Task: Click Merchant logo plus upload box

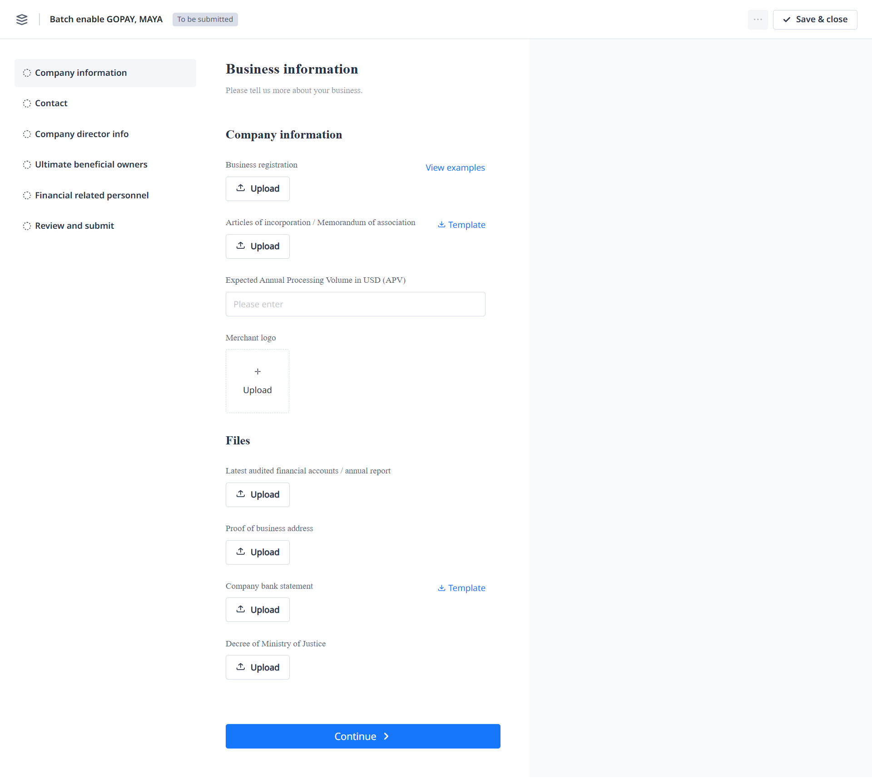Action: (258, 381)
